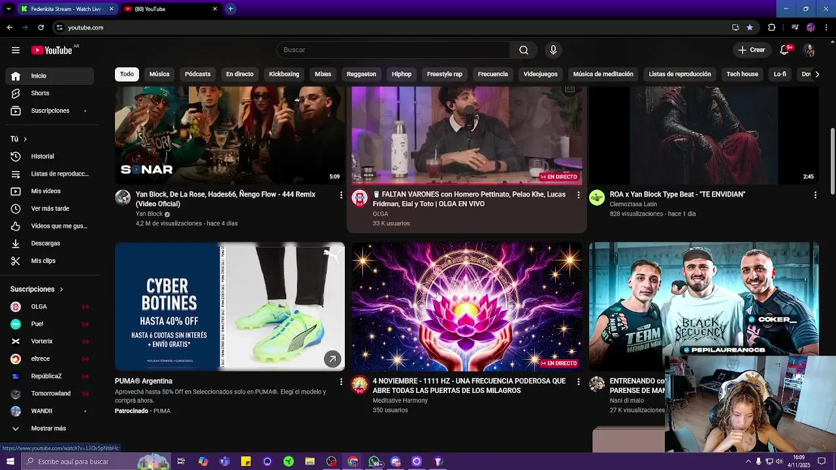Open the 444 Remix video title
Viewport: 836px width, 470px height.
225,199
